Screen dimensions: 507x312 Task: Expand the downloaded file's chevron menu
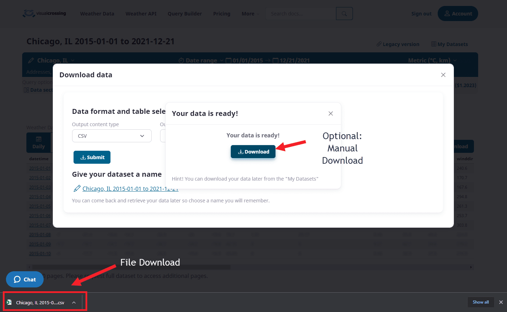(x=74, y=302)
